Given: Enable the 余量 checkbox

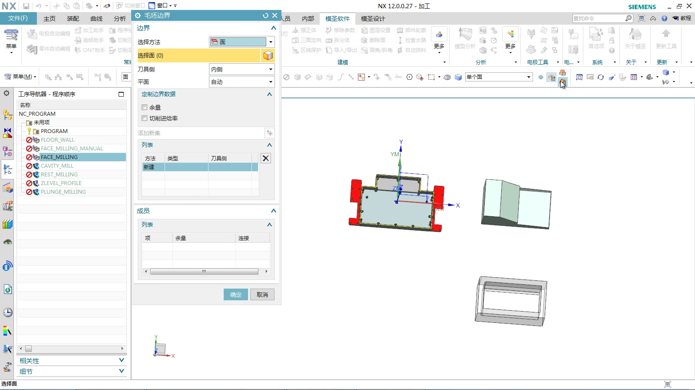Looking at the screenshot, I should coord(145,107).
